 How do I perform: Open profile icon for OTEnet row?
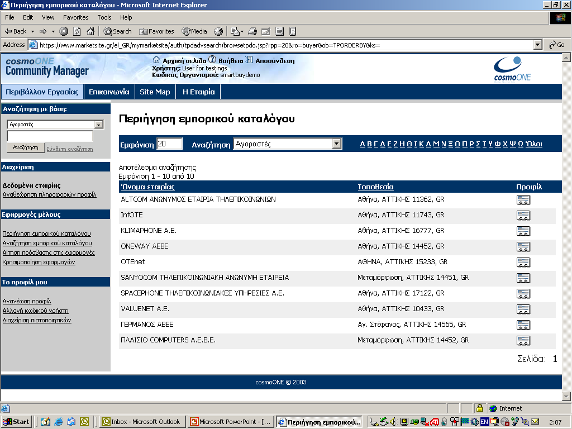point(523,263)
